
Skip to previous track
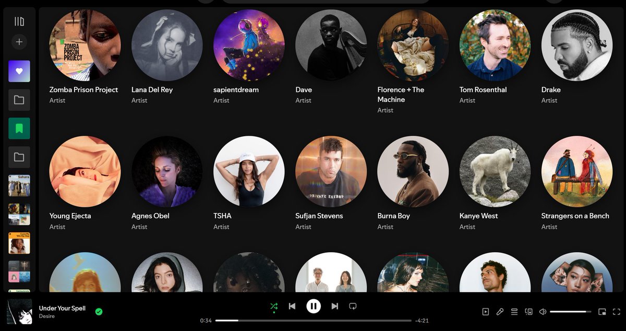[x=292, y=306]
